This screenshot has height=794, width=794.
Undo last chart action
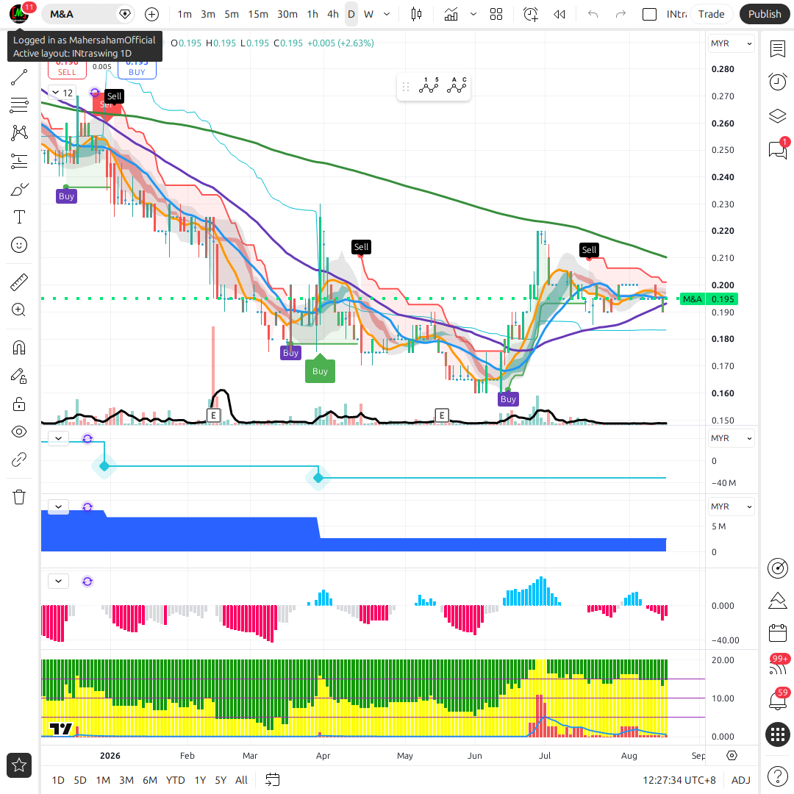pos(593,14)
